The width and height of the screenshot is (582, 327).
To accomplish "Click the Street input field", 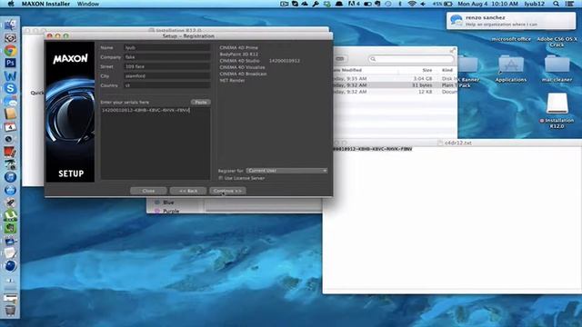I will tap(167, 66).
